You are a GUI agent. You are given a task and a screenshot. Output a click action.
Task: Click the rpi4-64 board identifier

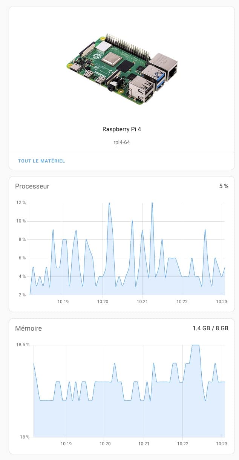pyautogui.click(x=122, y=143)
